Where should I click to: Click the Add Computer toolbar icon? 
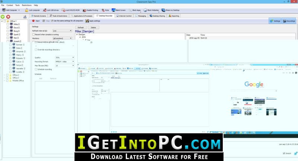4,10
